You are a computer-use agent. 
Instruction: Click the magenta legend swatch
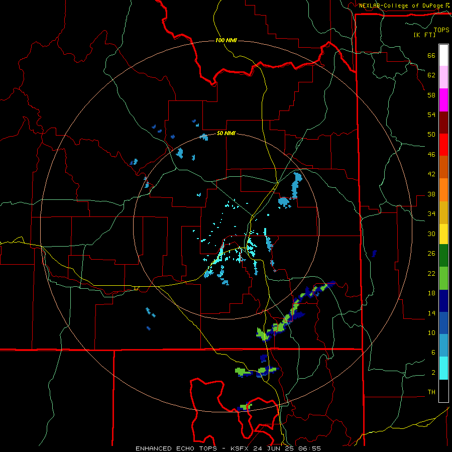(x=443, y=100)
